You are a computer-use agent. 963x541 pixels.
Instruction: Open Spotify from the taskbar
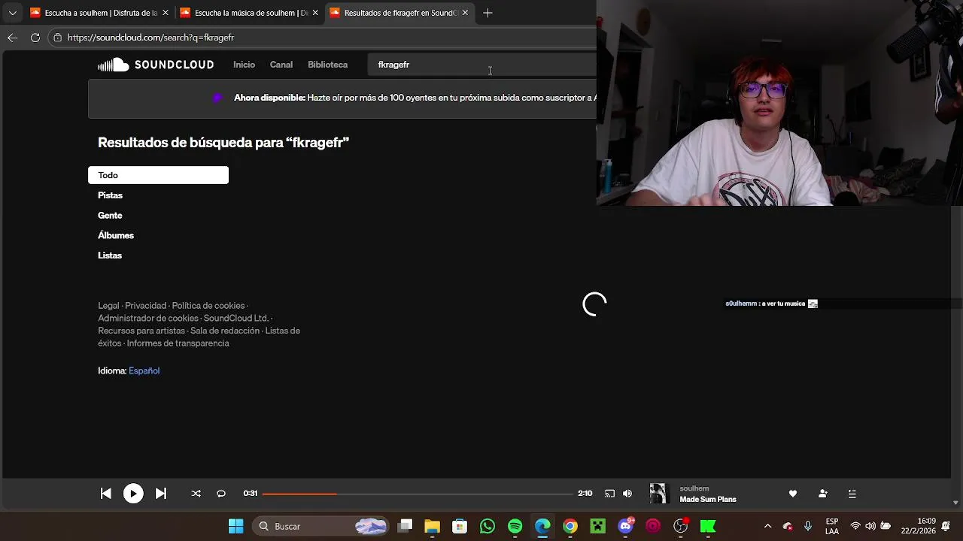coord(515,526)
